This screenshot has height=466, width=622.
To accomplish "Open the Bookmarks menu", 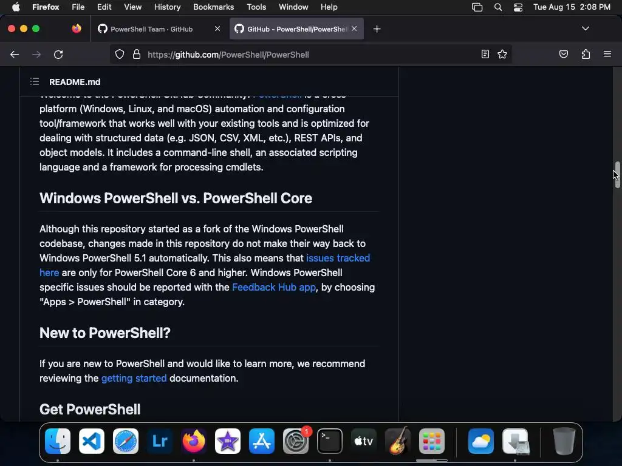I will point(213,7).
